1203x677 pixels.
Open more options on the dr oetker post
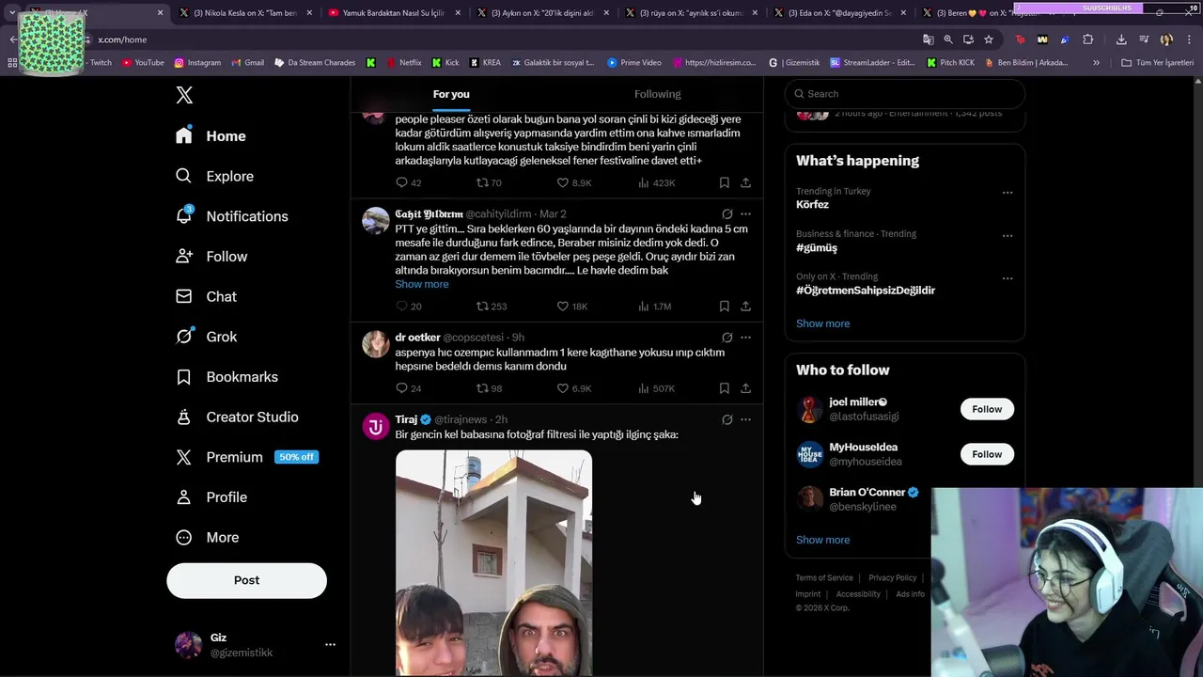coord(745,338)
